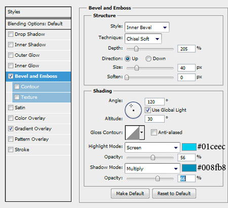The height and width of the screenshot is (208, 228).
Task: Open the Technique dropdown showing Chisel Soft
Action: coord(143,39)
